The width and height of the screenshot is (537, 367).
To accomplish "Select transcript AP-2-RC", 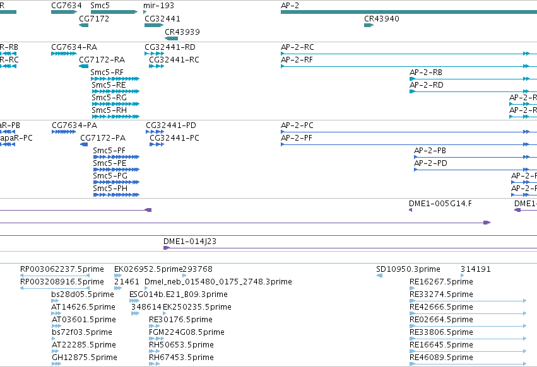I will pos(297,47).
